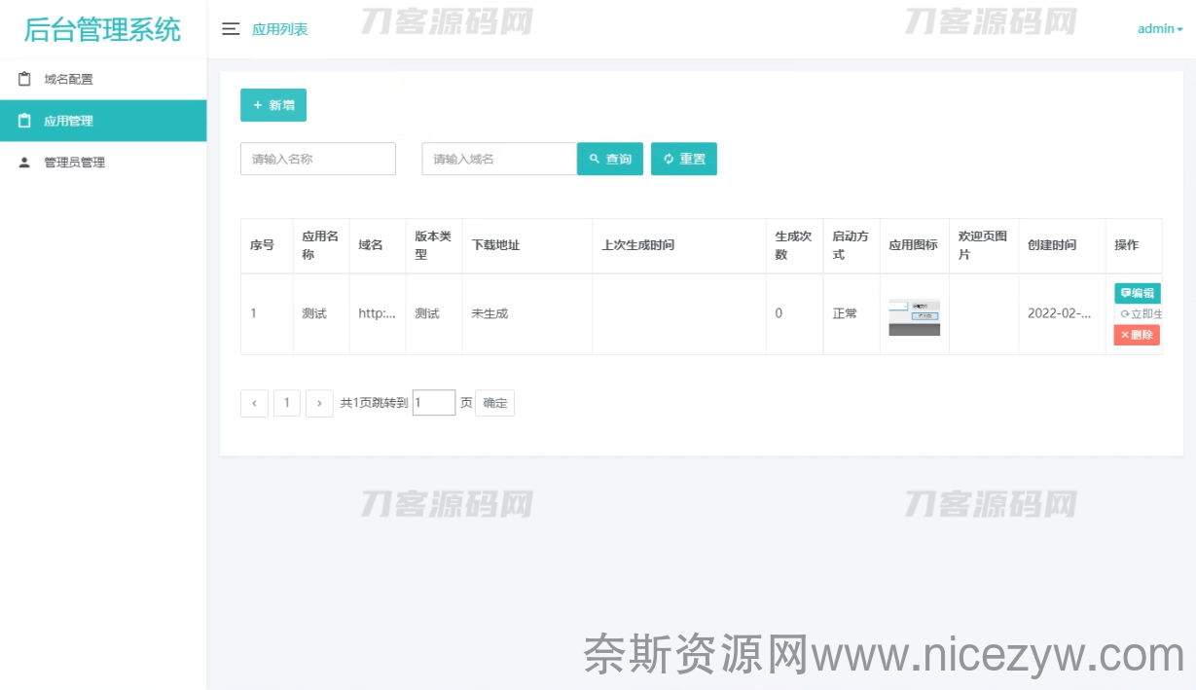Screen dimensions: 1196x690
Task: Click the clipboard icon beside 域名配置
Action: [x=25, y=79]
